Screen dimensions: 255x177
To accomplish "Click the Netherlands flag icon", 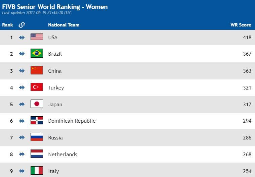I will click(37, 154).
